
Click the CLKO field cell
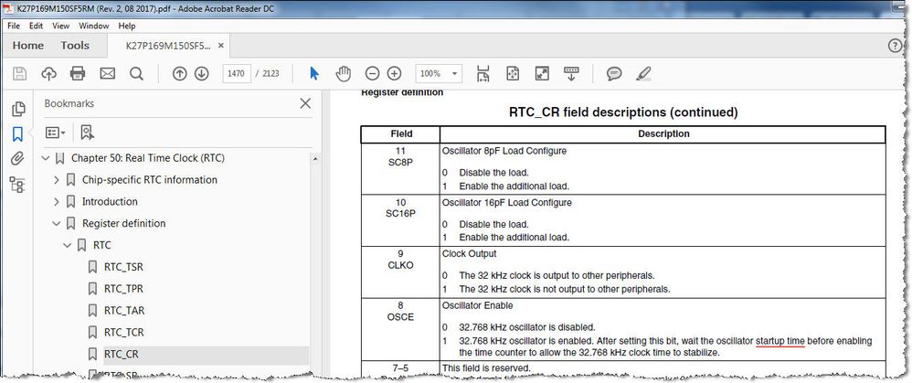400,271
